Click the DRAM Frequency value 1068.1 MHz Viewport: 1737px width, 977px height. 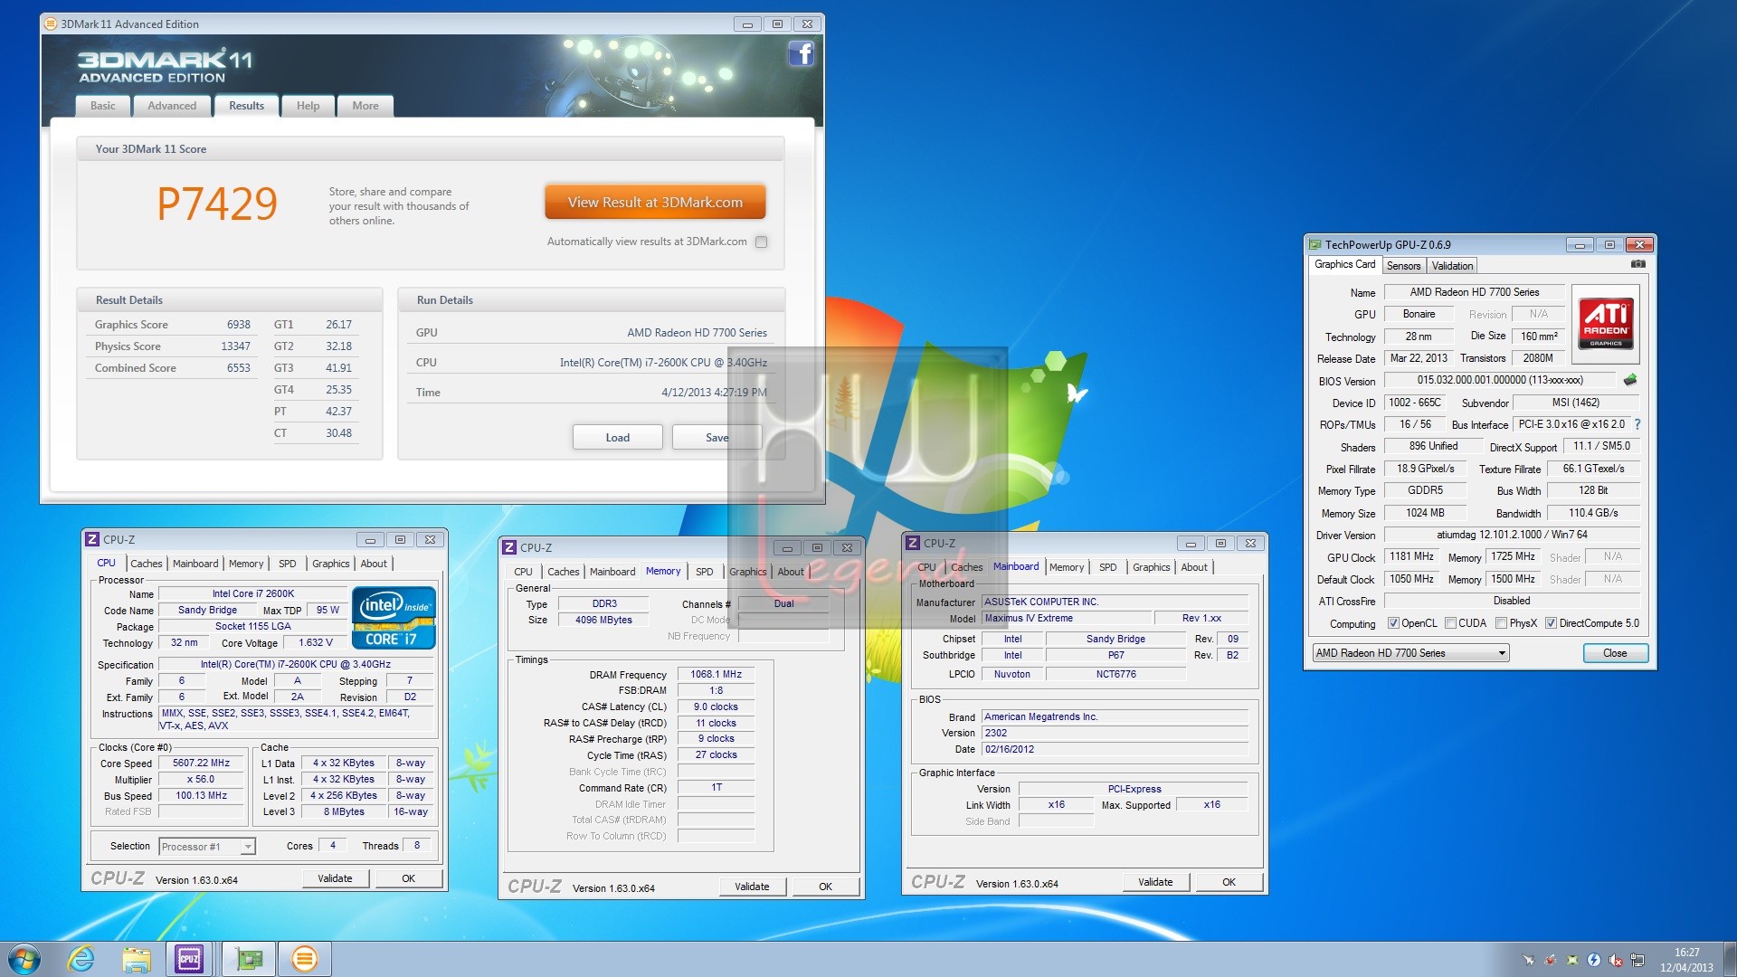click(716, 675)
